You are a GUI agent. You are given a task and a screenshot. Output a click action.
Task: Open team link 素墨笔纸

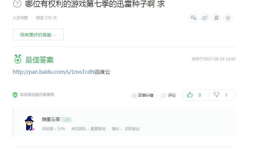point(98,129)
